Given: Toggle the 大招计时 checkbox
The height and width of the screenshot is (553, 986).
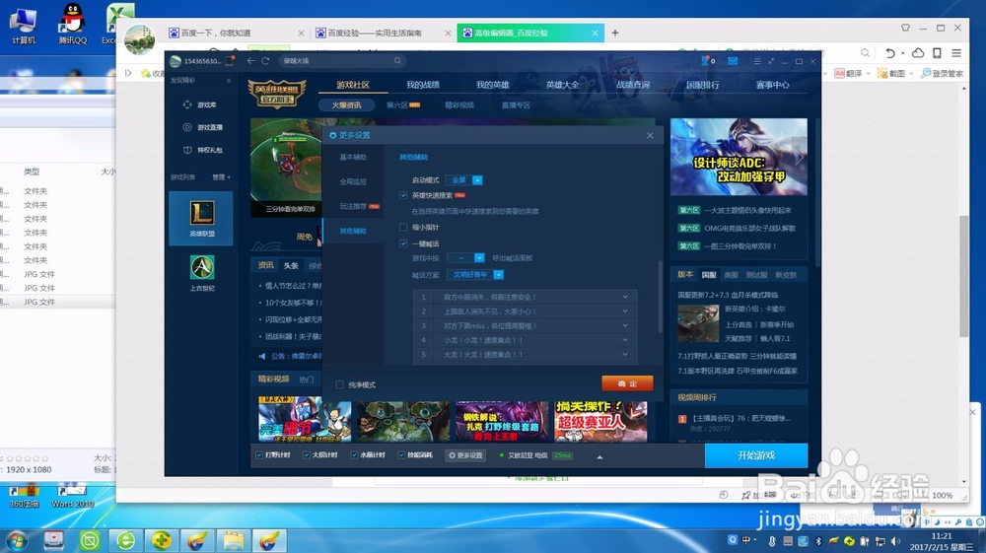Looking at the screenshot, I should click(307, 455).
